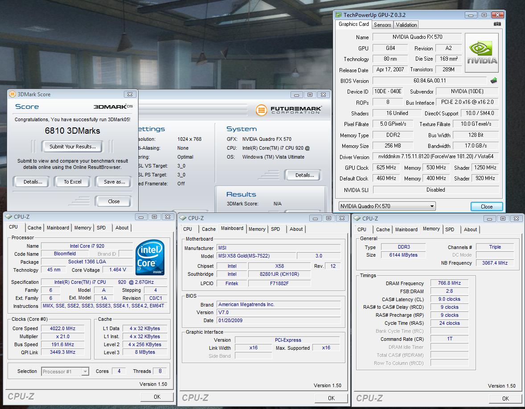This screenshot has width=525, height=409.
Task: Click QPI Link value 3449.3 MHz
Action: tap(62, 352)
